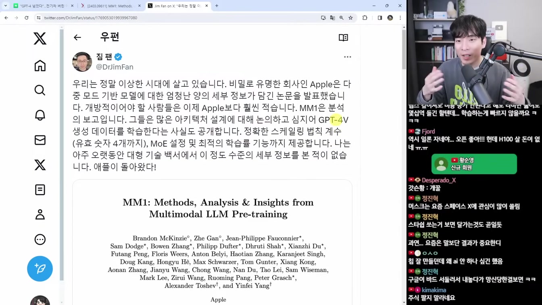542x305 pixels.
Task: Click the X logo in the sidebar
Action: pyautogui.click(x=40, y=39)
